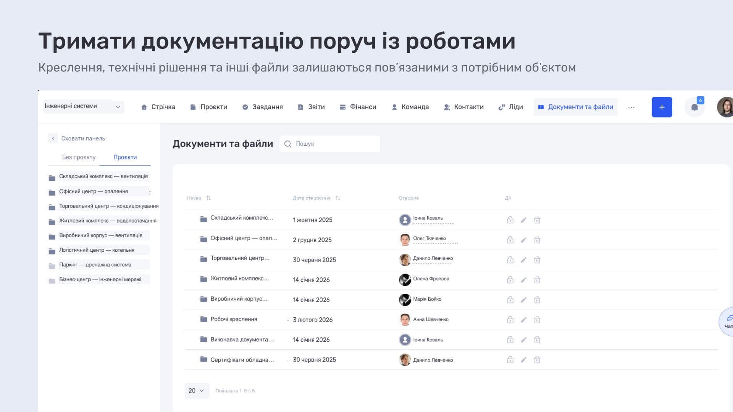
Task: Open Ліди in navigation
Action: [510, 107]
